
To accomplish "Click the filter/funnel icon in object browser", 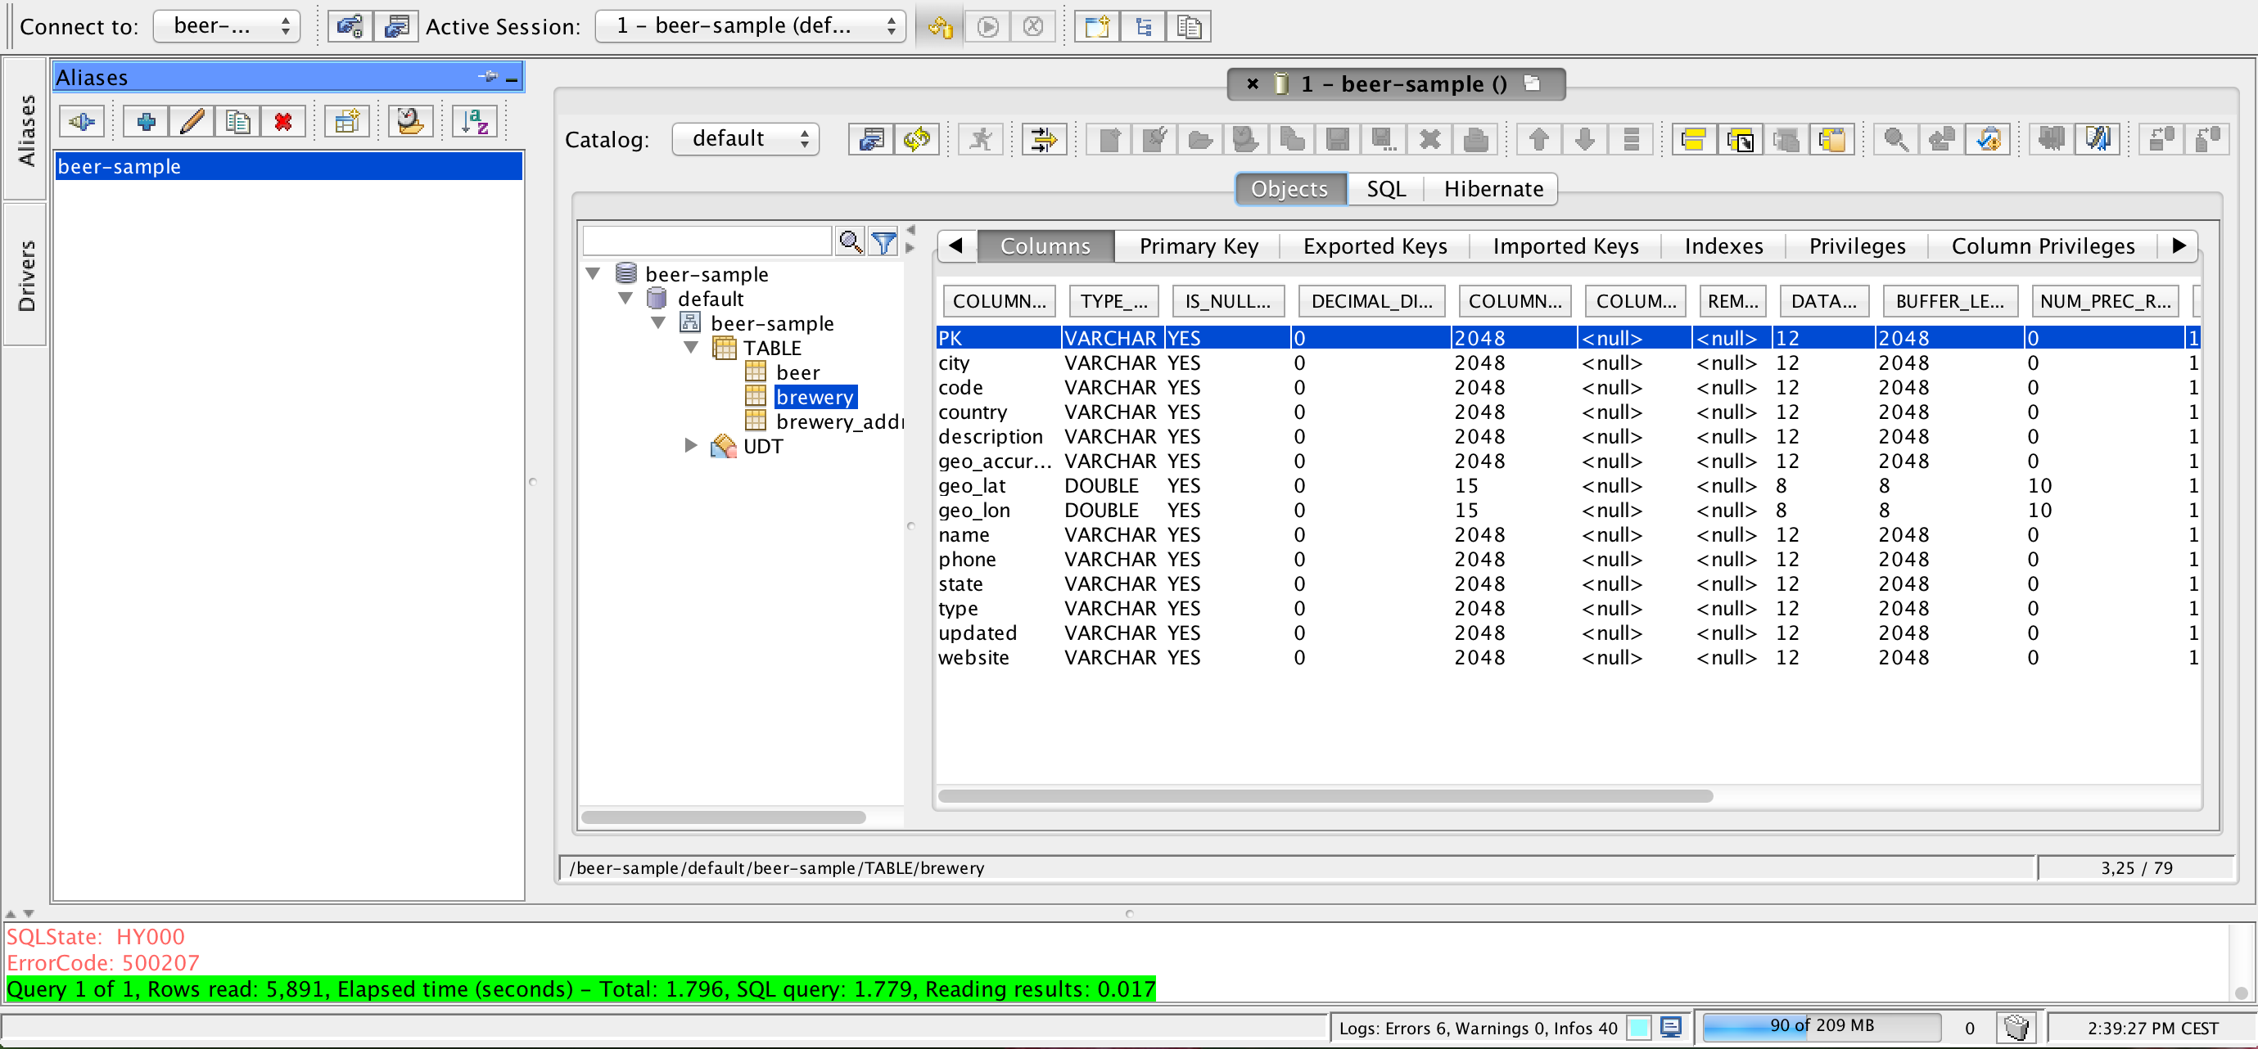I will coord(892,243).
